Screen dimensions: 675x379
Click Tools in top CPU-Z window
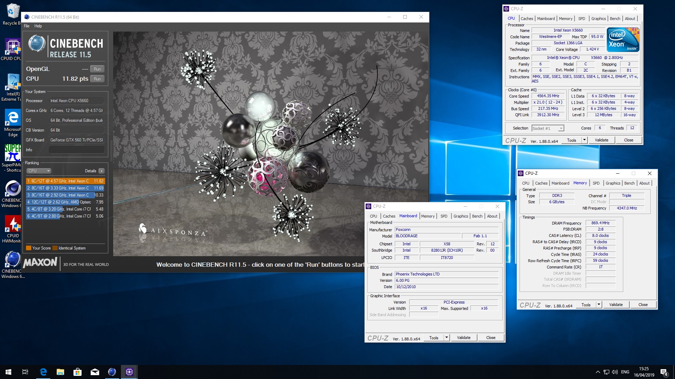pyautogui.click(x=572, y=140)
